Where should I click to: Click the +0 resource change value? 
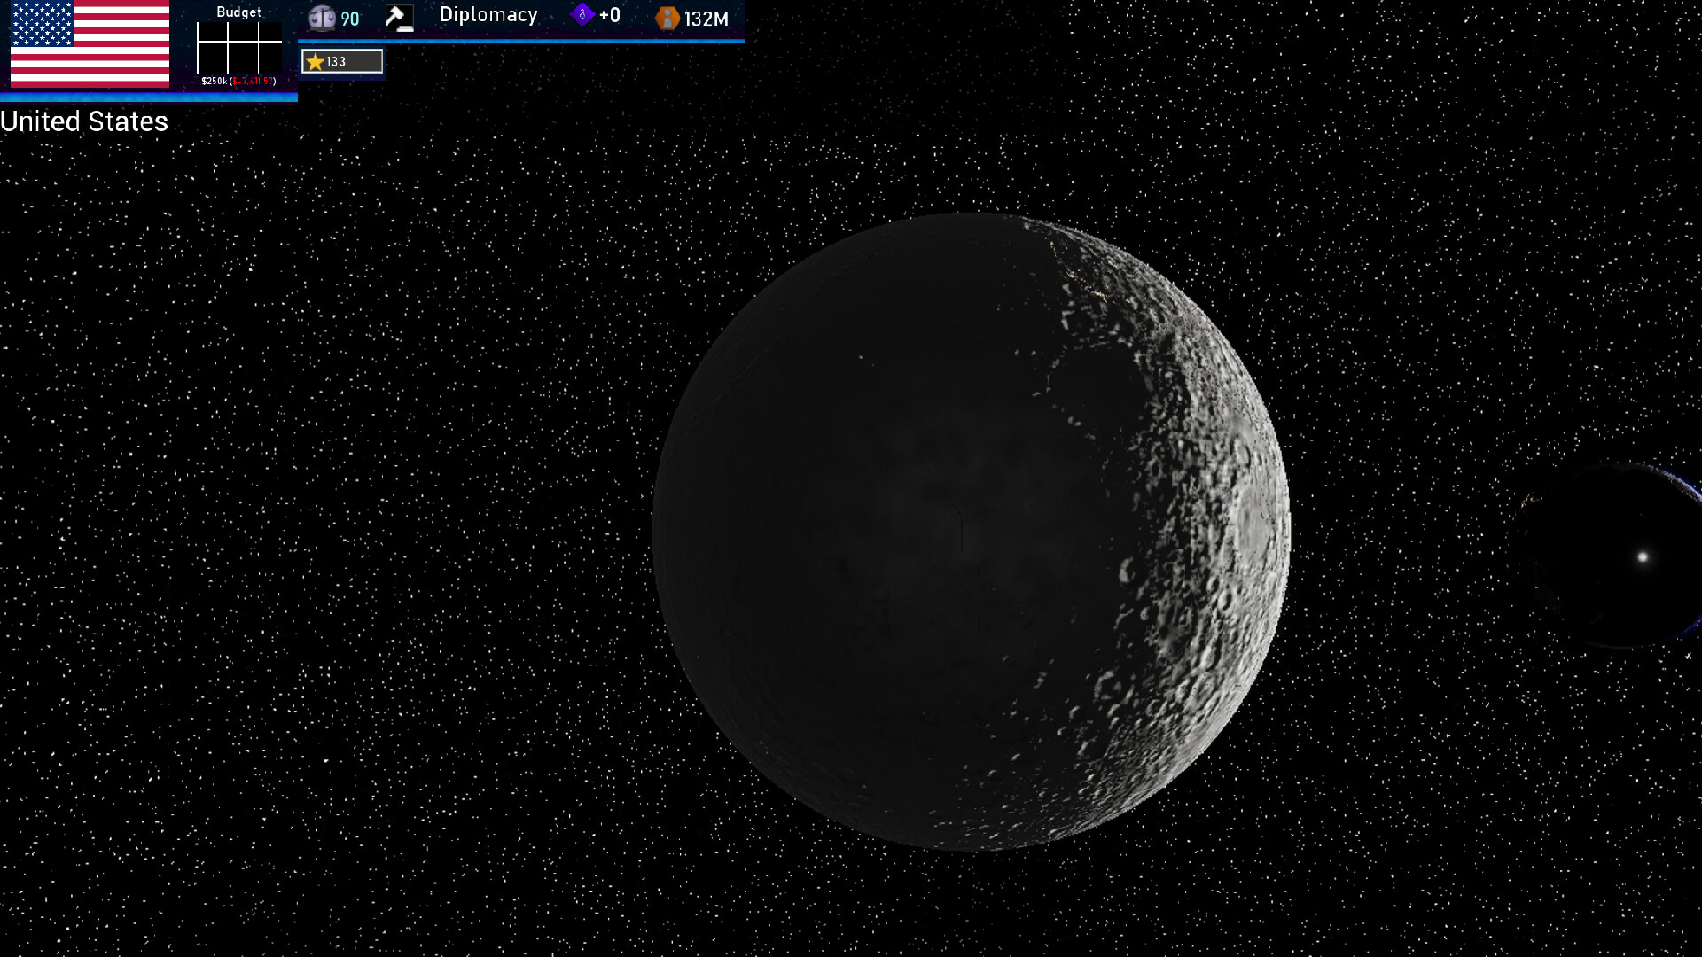[610, 15]
